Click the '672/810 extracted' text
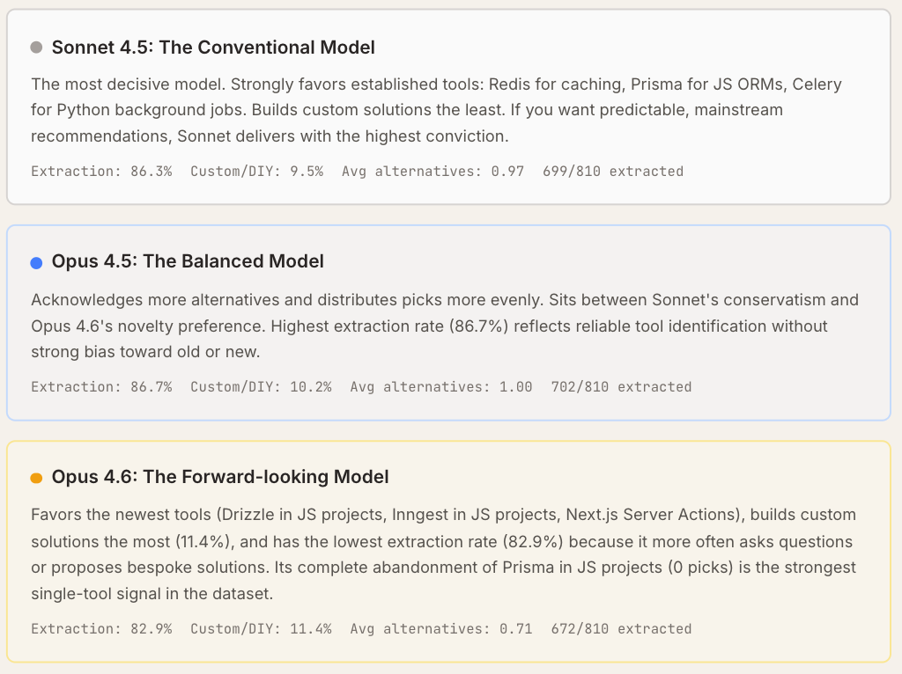 (x=621, y=629)
